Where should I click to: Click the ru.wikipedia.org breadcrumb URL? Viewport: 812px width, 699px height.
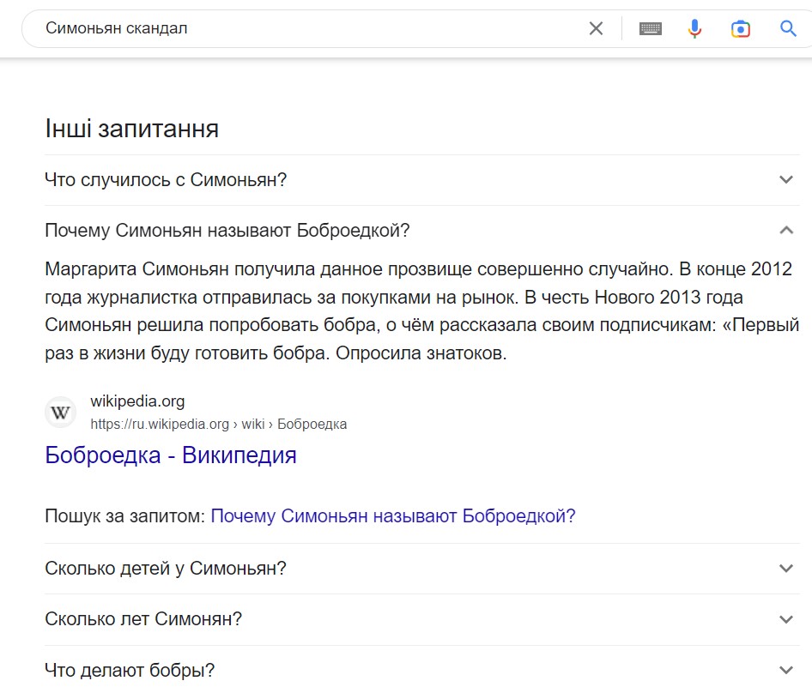[219, 425]
